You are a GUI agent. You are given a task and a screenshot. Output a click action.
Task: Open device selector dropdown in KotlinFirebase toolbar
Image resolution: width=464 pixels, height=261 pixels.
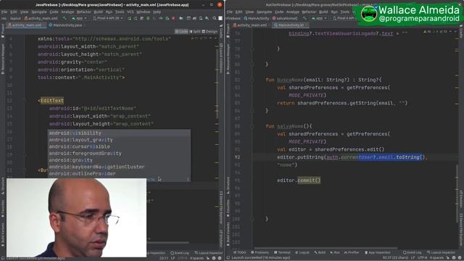pos(345,18)
